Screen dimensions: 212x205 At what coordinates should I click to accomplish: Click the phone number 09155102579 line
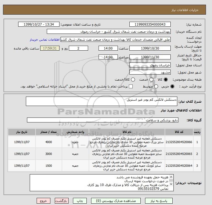click(153, 189)
